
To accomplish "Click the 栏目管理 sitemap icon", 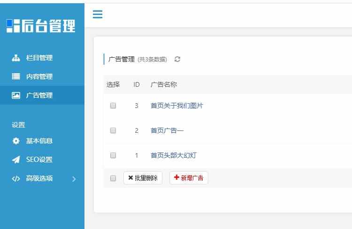I will click(x=16, y=58).
